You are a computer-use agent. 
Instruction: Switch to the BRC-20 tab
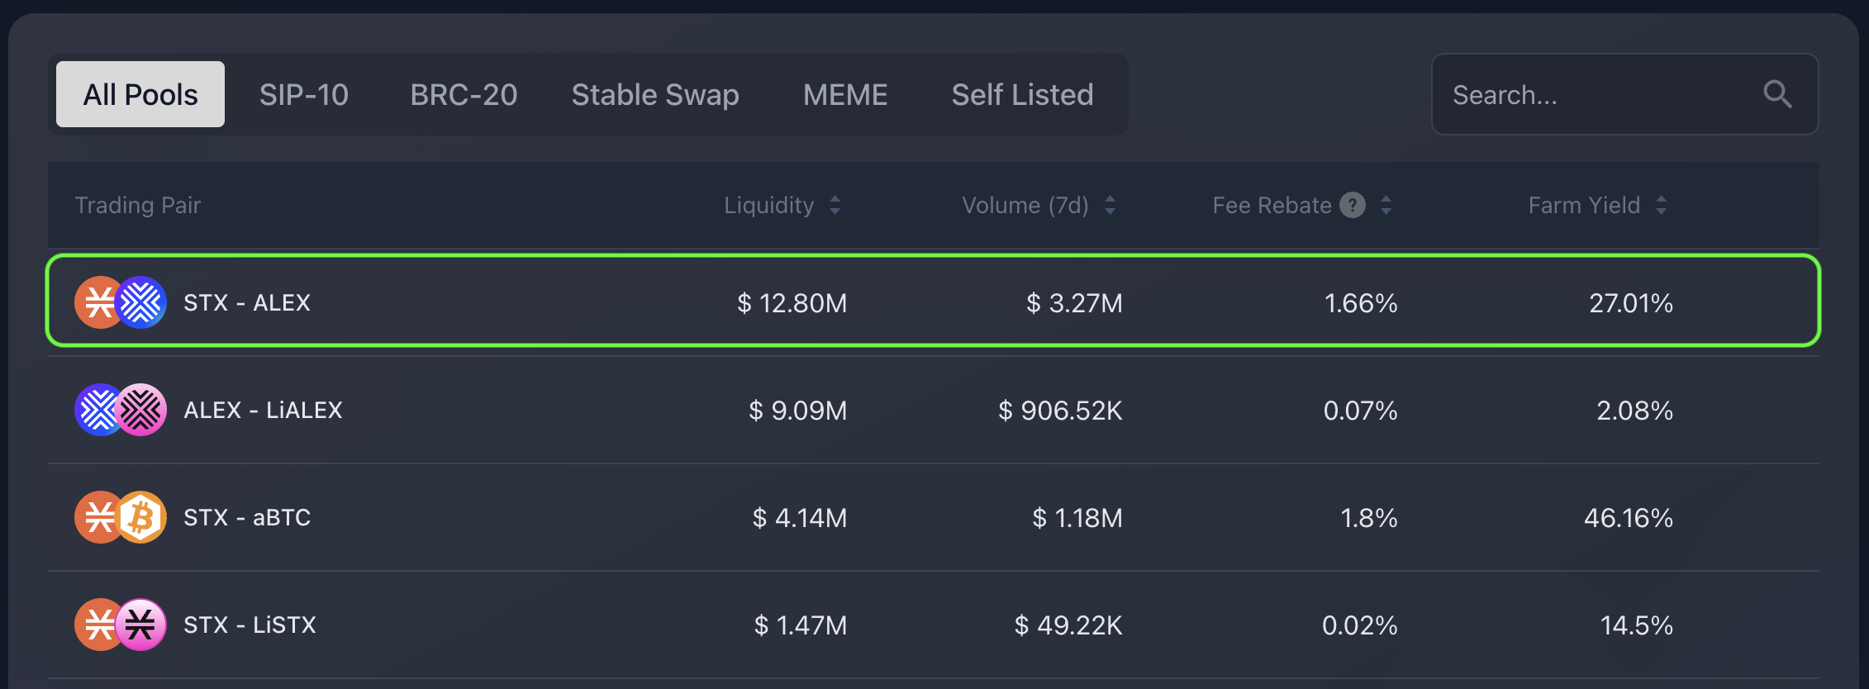click(x=464, y=94)
